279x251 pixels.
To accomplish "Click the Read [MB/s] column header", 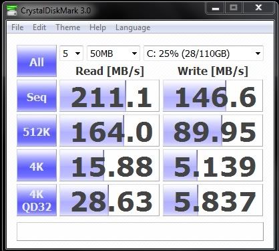I will pos(109,71).
